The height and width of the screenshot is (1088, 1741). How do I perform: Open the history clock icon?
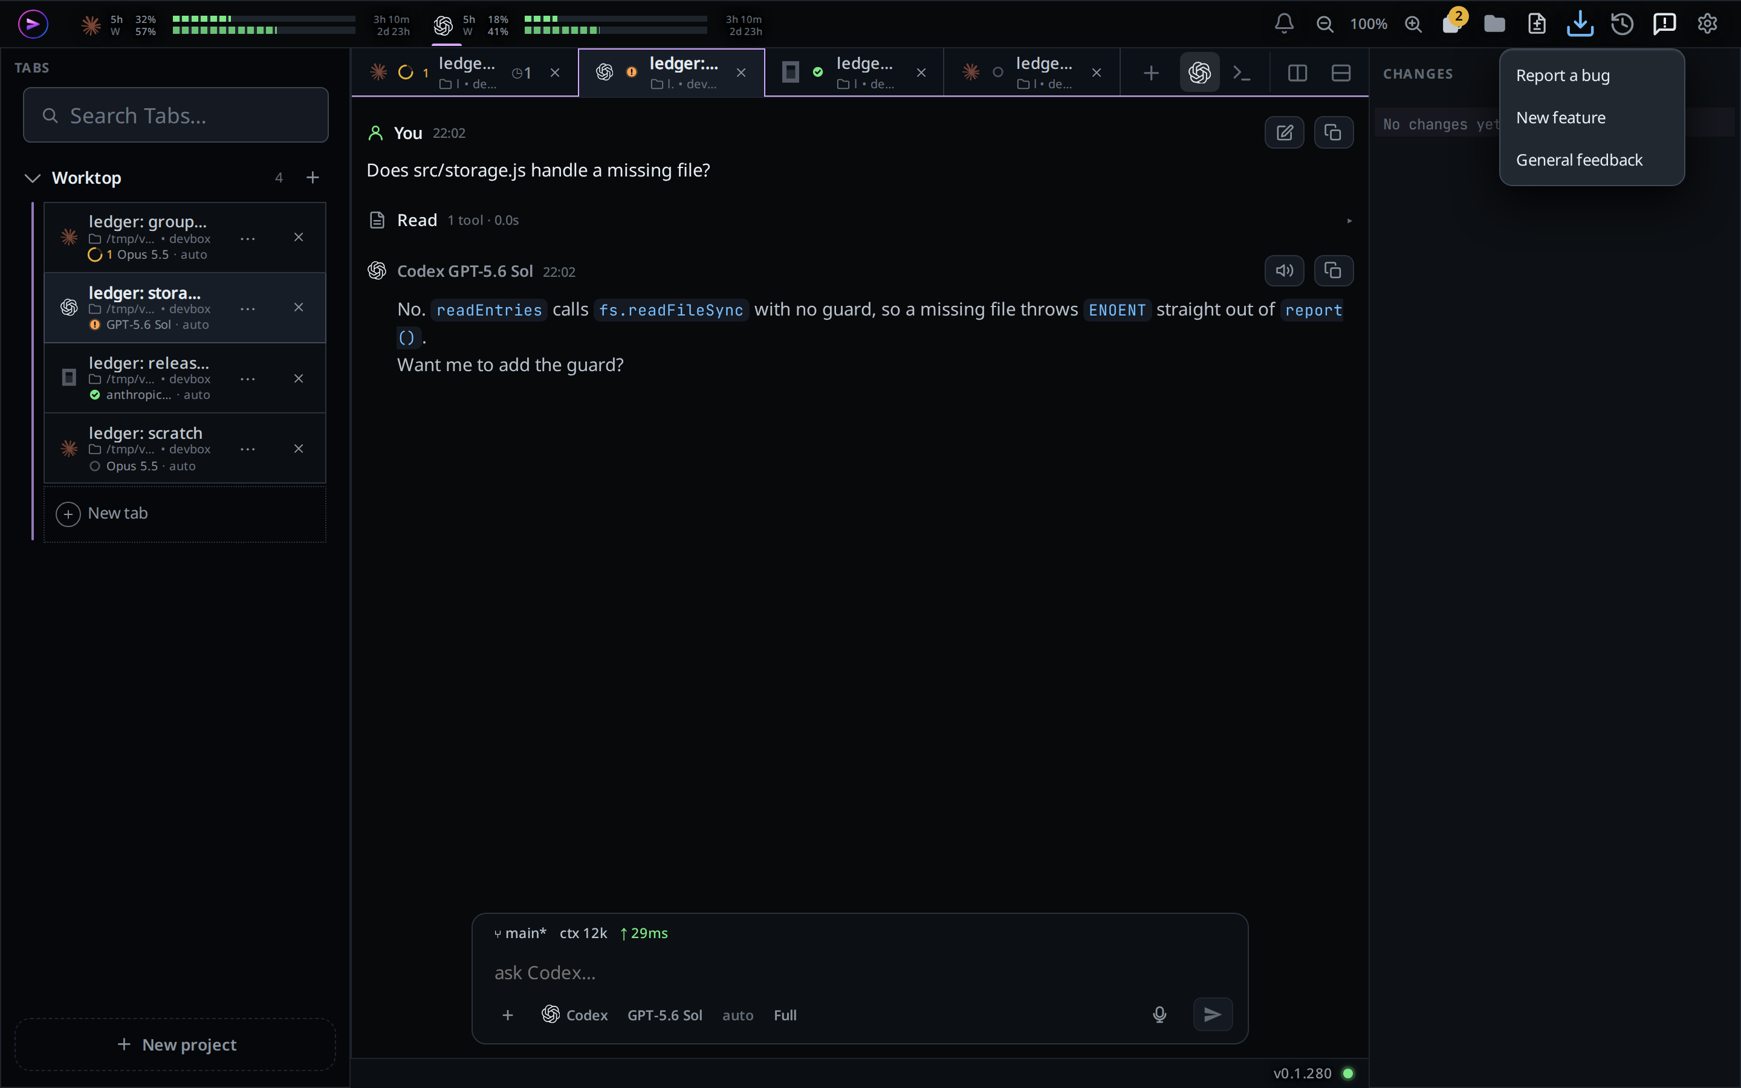(1621, 24)
